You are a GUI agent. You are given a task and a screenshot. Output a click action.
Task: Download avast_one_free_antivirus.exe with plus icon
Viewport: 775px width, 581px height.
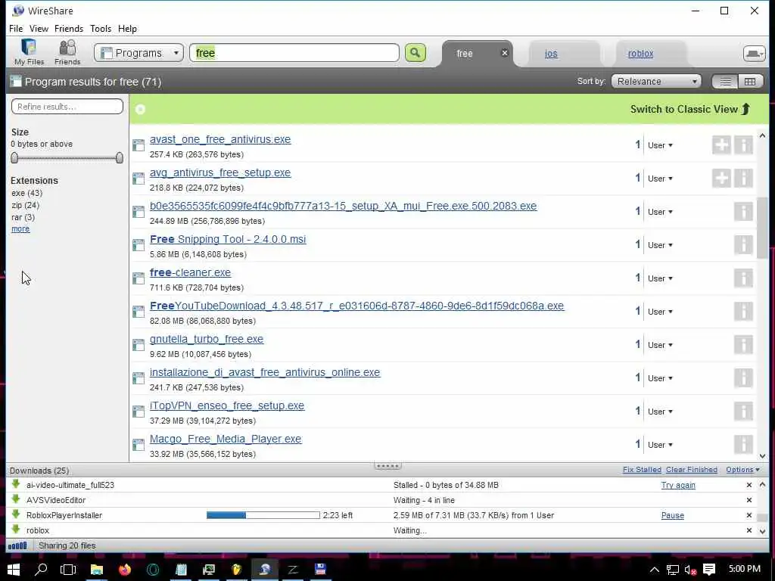[721, 144]
